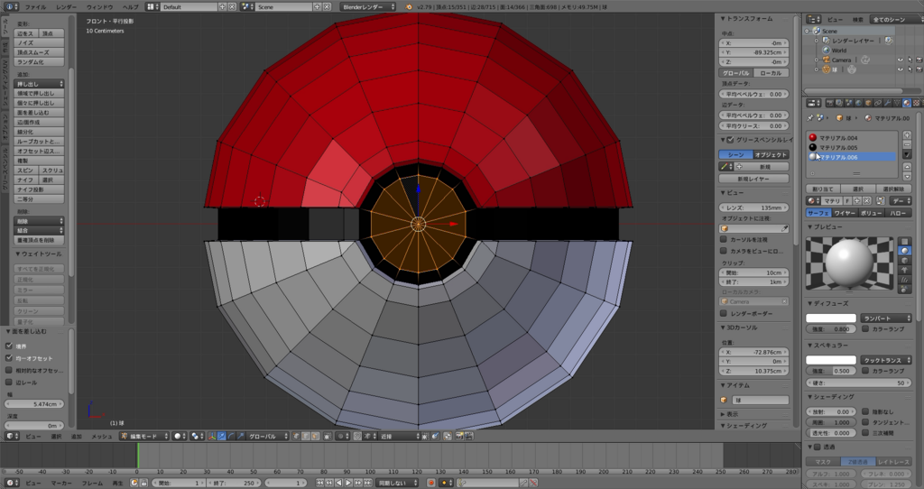Click the pin icon in properties breadcrumb
The height and width of the screenshot is (489, 924).
tap(810, 117)
